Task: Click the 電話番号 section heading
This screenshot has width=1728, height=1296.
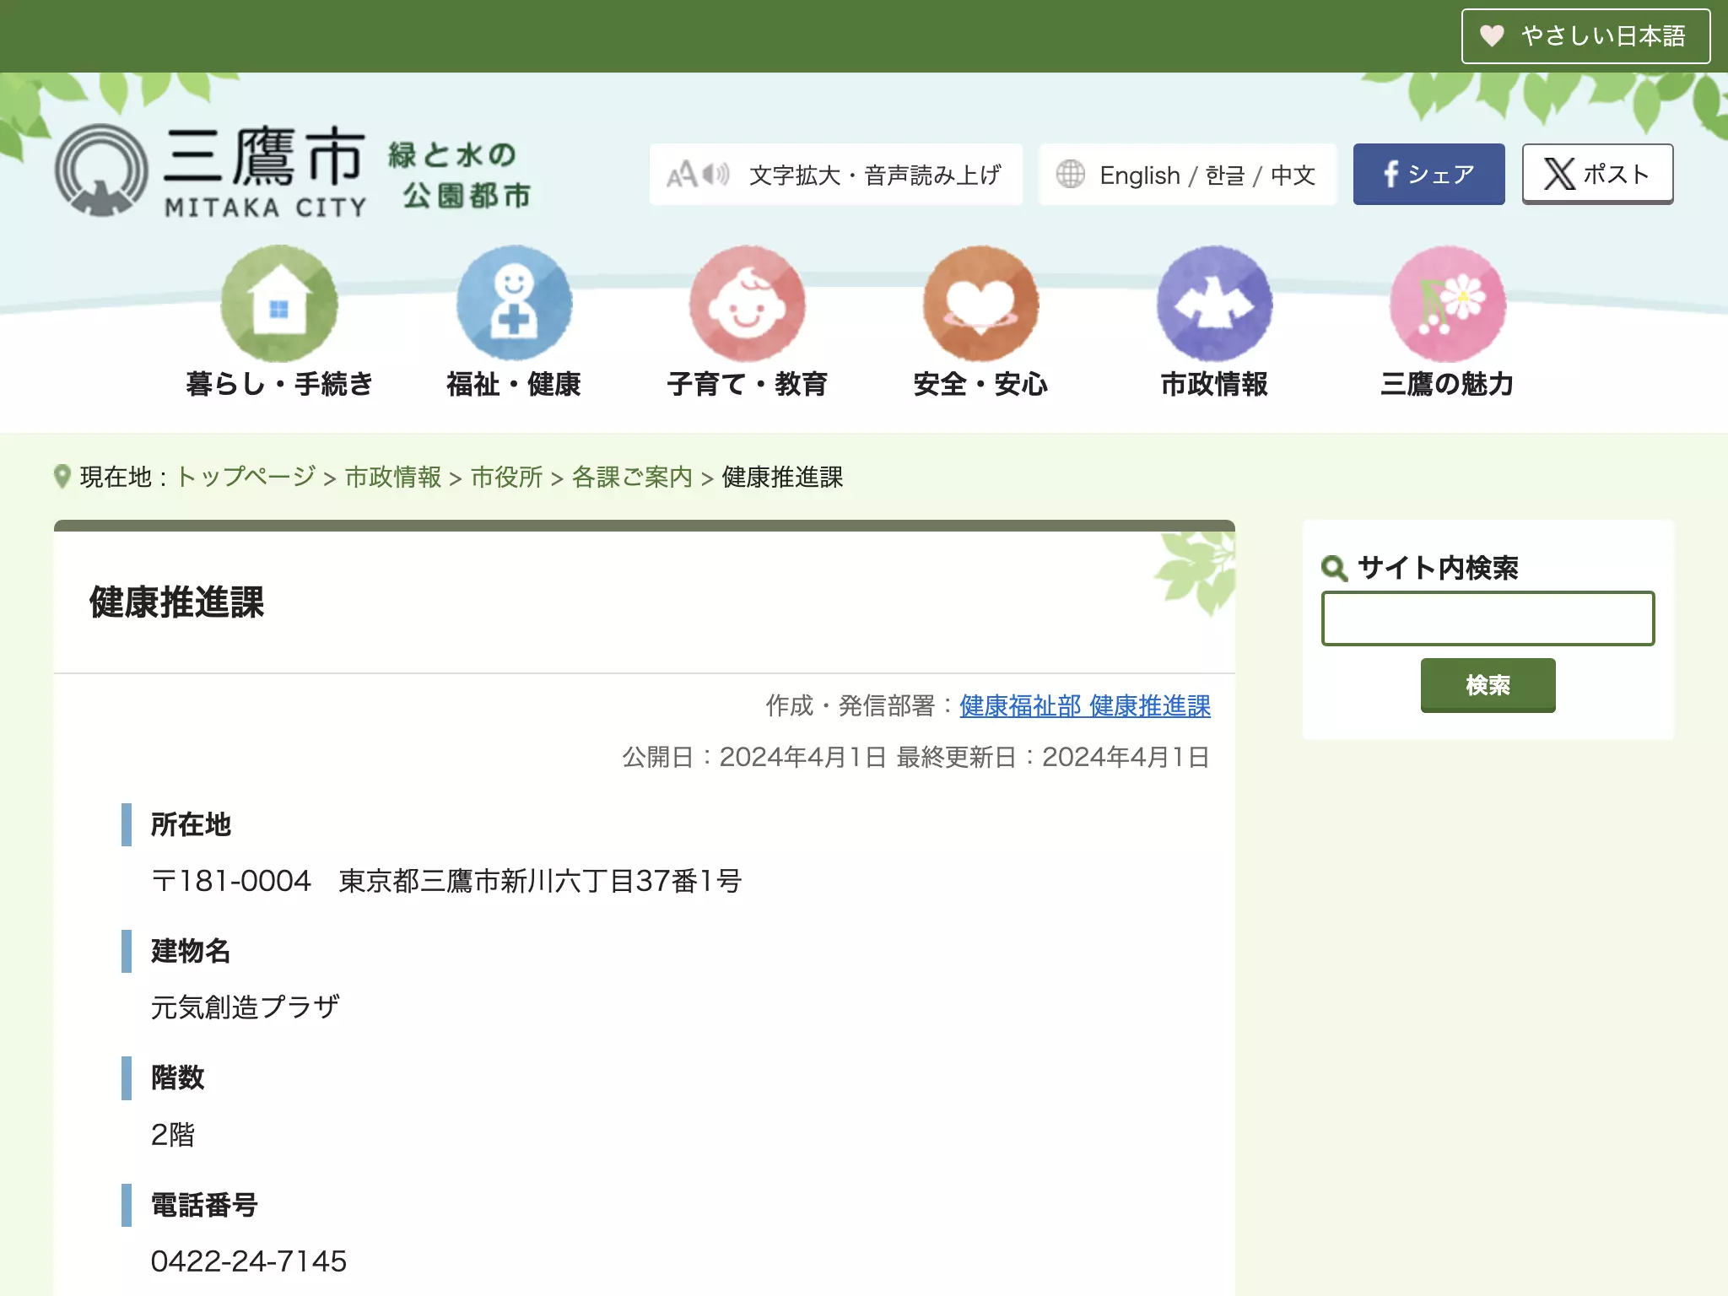Action: (204, 1205)
